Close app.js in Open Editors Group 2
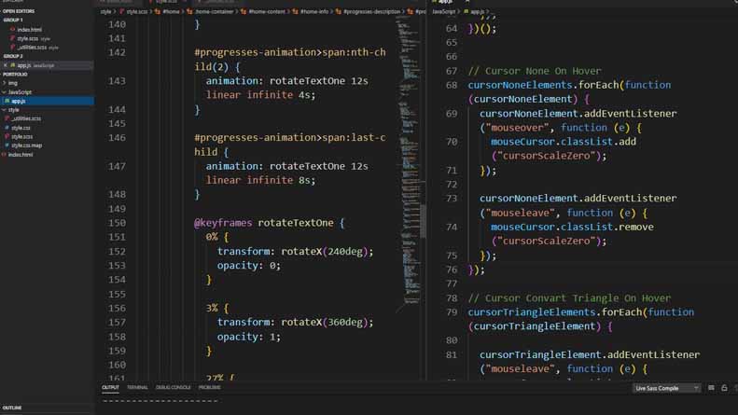 pos(6,65)
